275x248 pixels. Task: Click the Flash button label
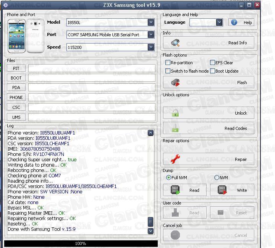[x=242, y=83]
